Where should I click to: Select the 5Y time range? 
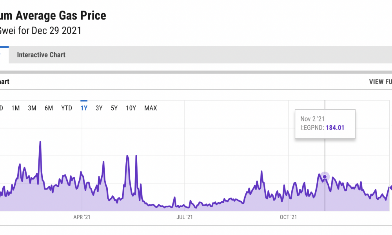[x=114, y=108]
